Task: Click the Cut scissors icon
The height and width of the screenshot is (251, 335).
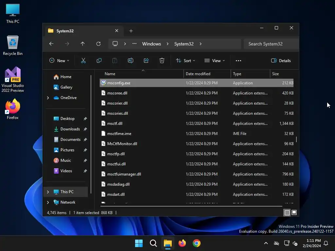Action: (x=83, y=60)
